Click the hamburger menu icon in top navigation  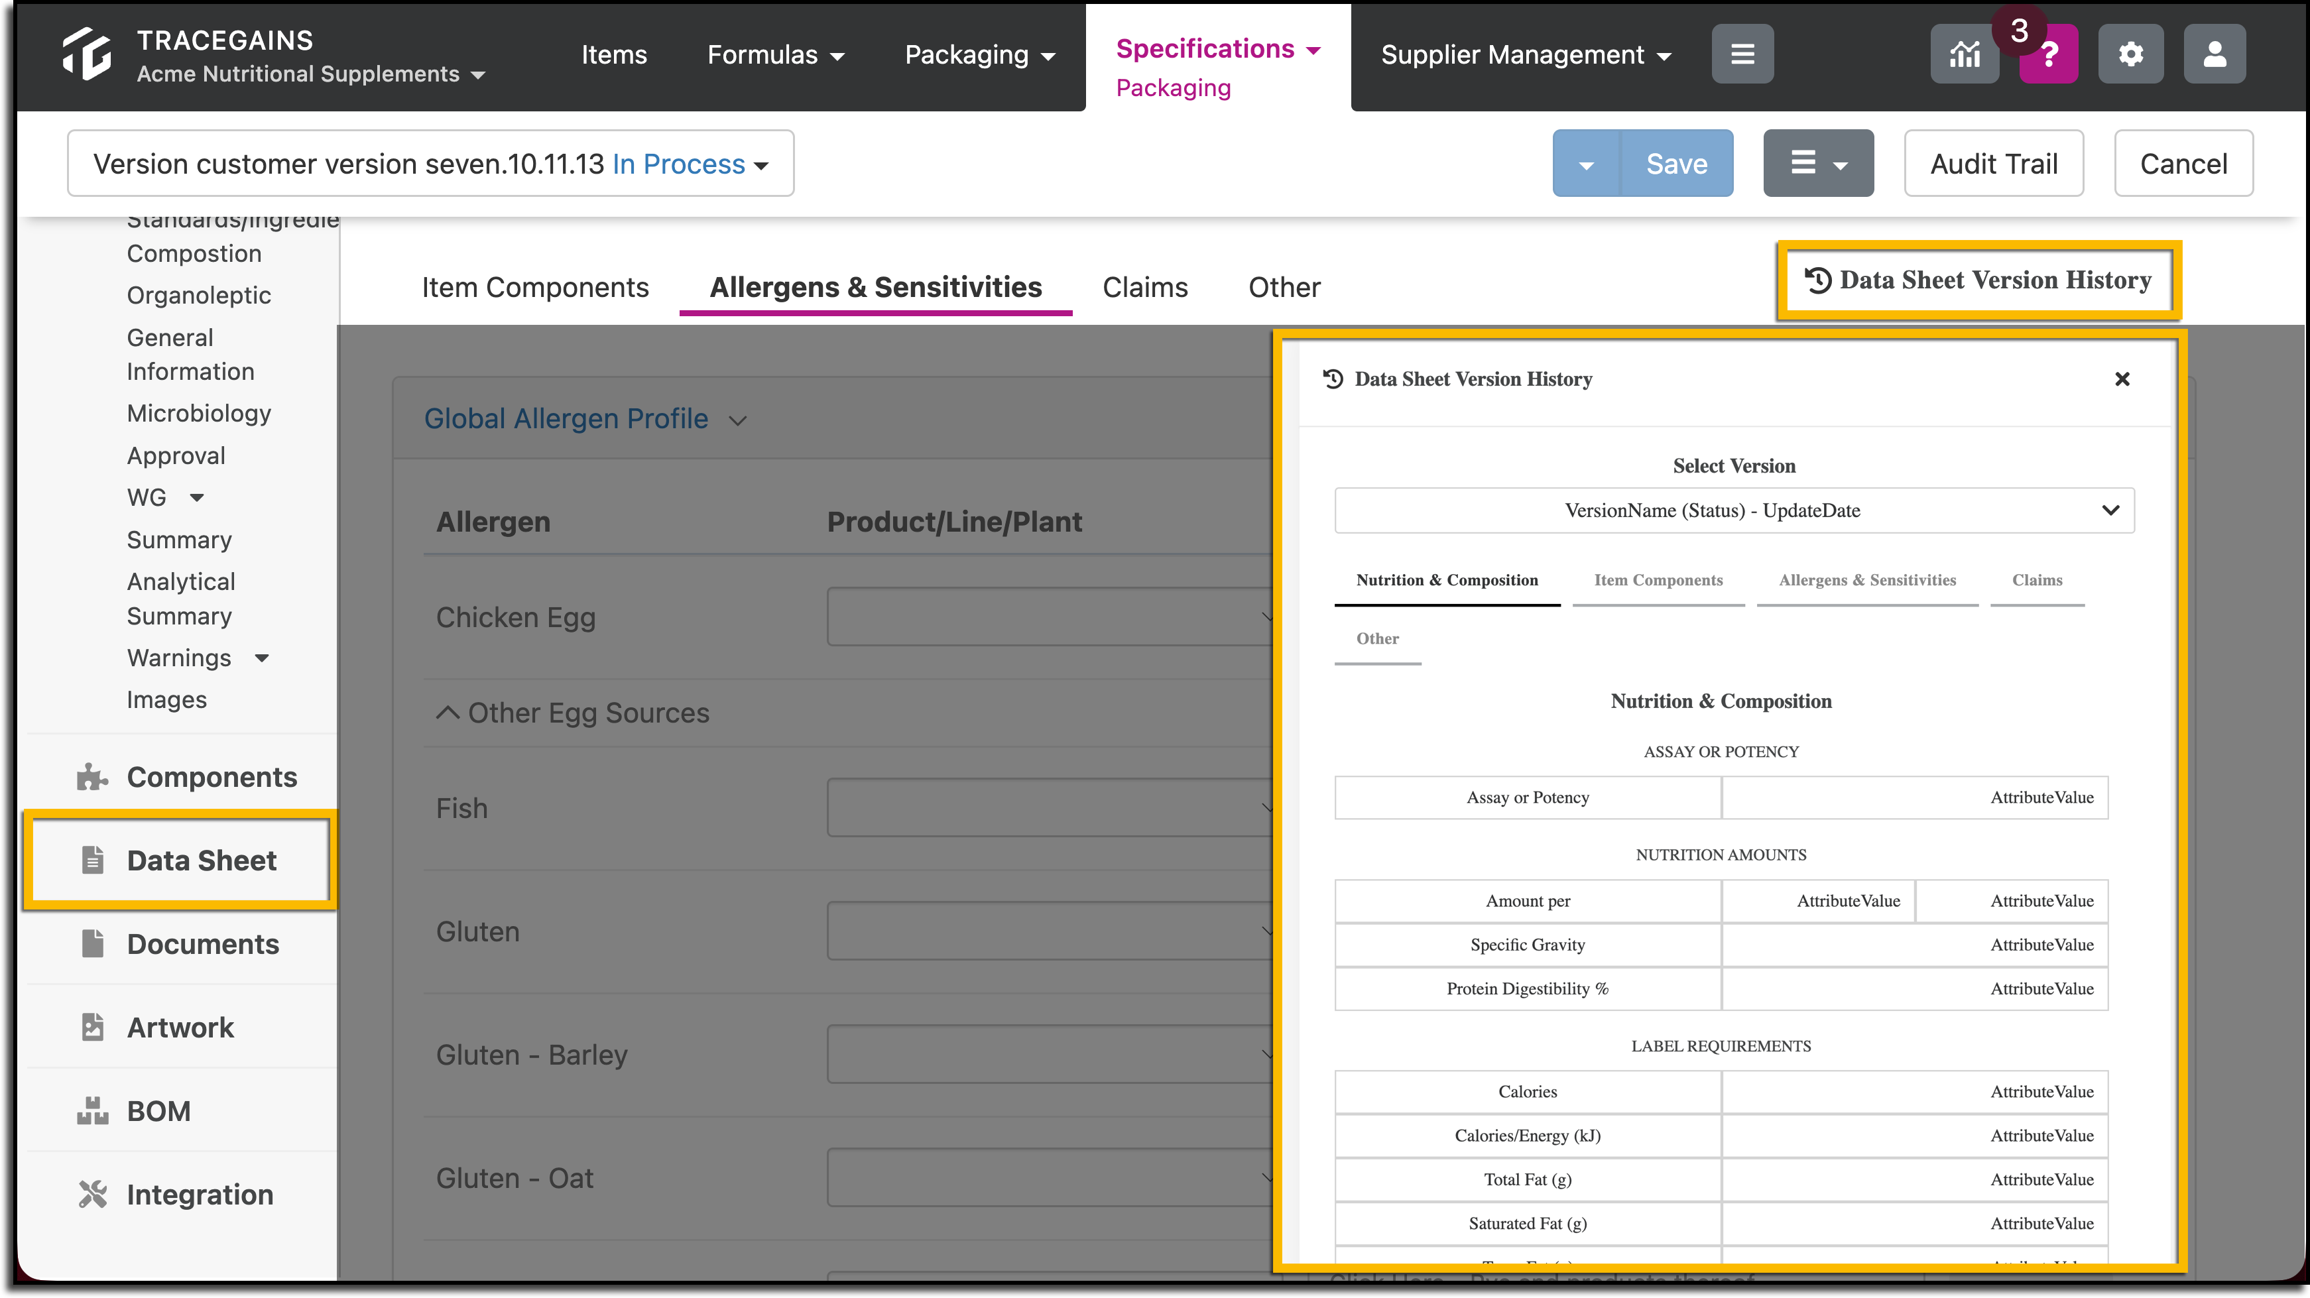pyautogui.click(x=1742, y=54)
